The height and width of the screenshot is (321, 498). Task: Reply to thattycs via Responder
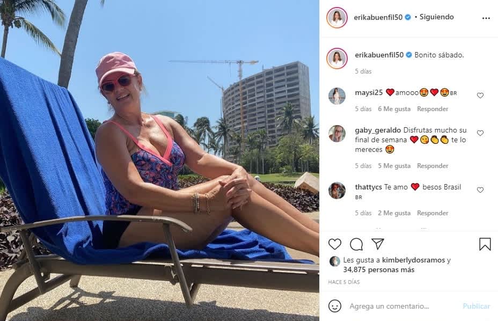[433, 213]
